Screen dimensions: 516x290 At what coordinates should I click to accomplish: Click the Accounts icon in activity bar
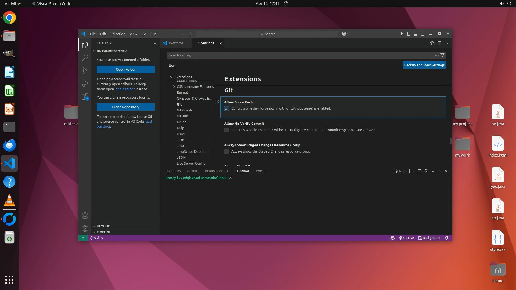click(x=85, y=216)
